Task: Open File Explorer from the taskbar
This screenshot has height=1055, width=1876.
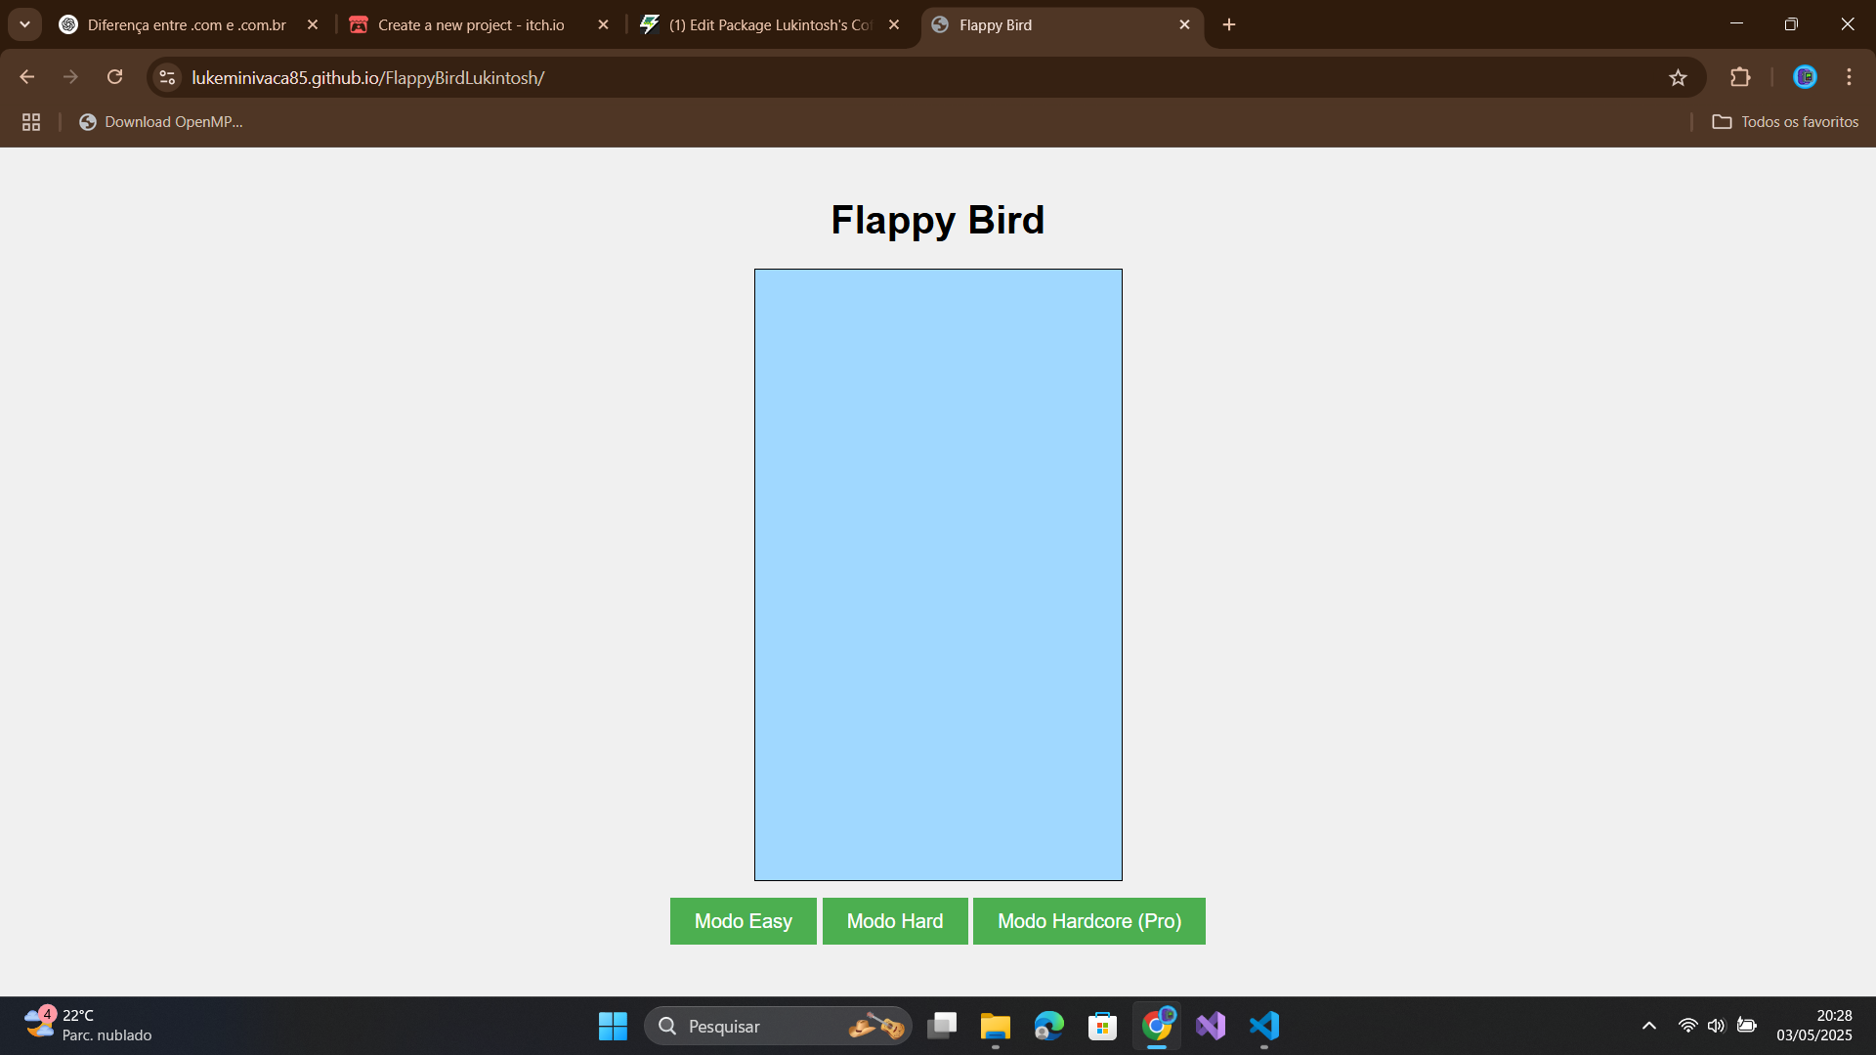Action: tap(995, 1026)
